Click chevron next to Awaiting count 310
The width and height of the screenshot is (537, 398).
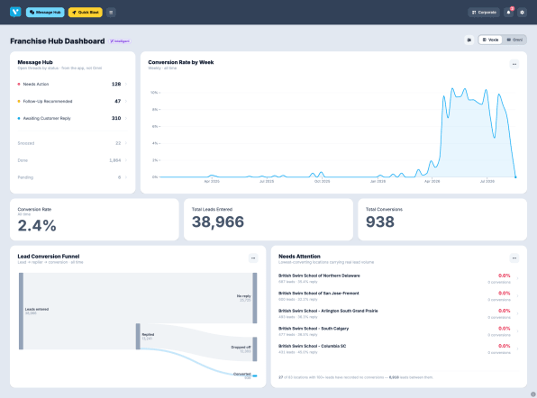(126, 118)
